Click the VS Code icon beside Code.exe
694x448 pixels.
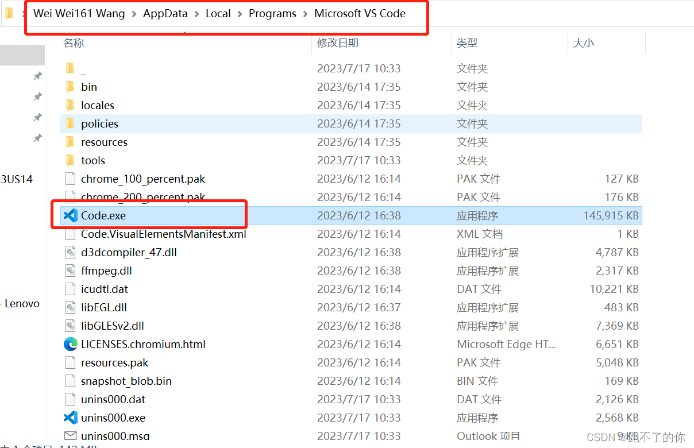pyautogui.click(x=70, y=215)
